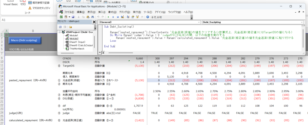
Task: Open the ツール(T) menu
Action: point(148,12)
